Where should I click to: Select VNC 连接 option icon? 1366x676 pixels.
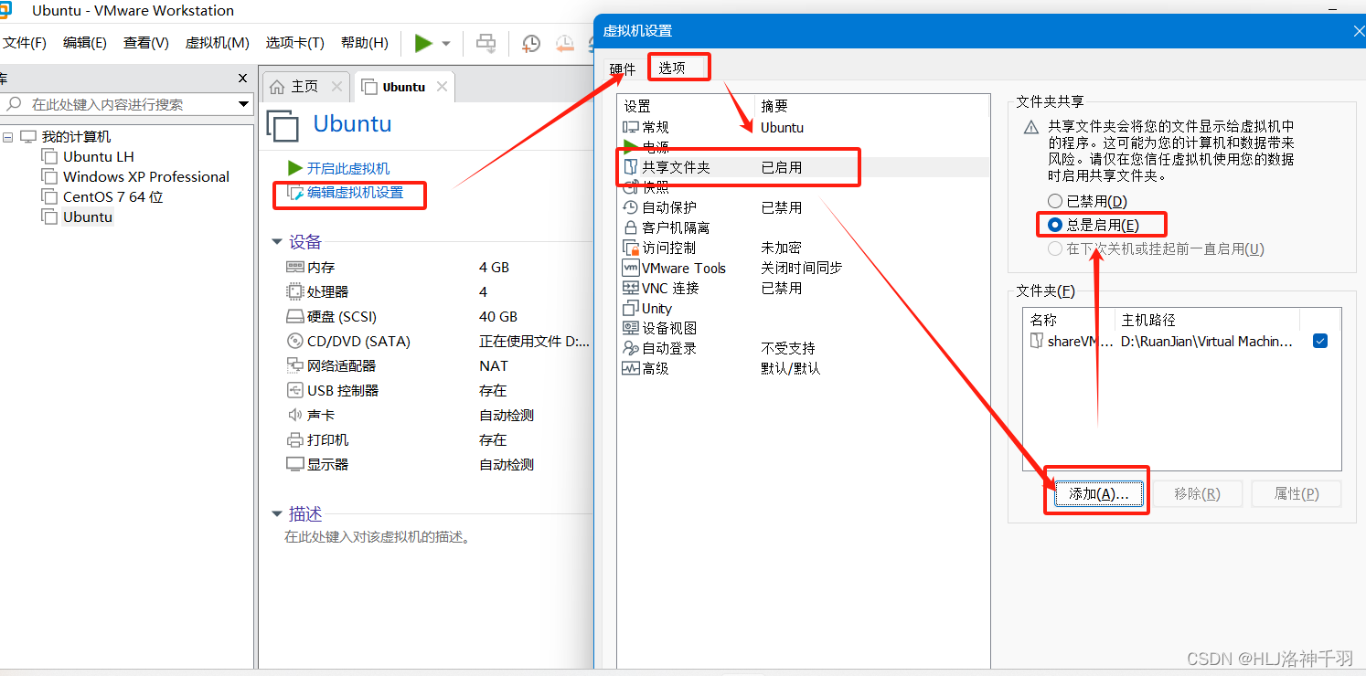coord(631,288)
